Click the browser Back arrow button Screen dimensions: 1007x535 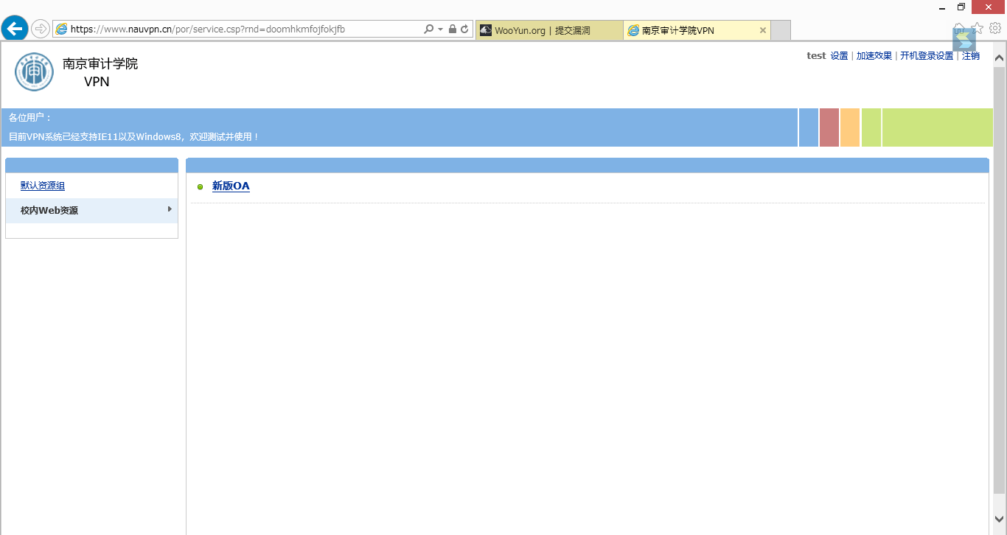(15, 29)
